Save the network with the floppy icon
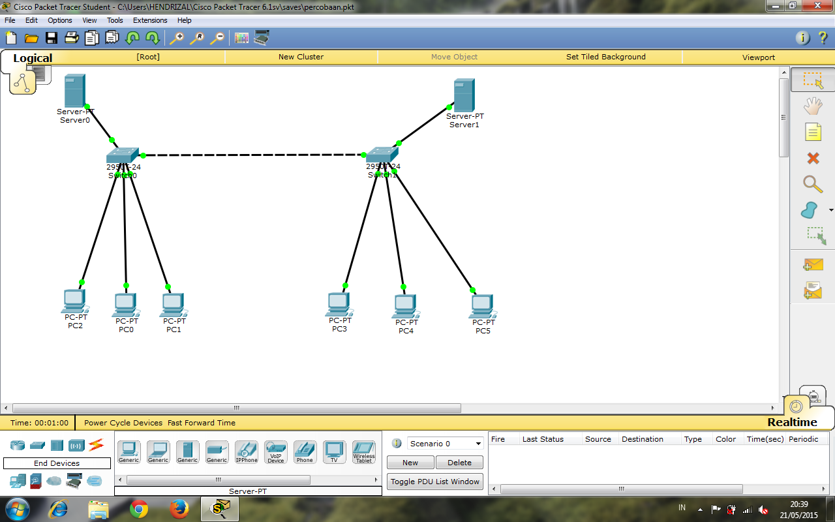The image size is (835, 522). [x=52, y=38]
